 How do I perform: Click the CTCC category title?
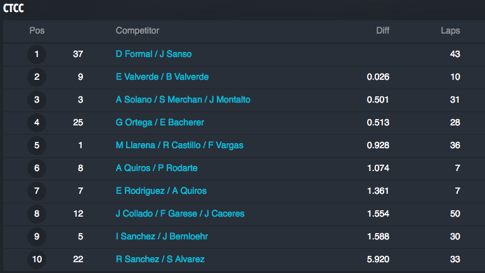13,8
